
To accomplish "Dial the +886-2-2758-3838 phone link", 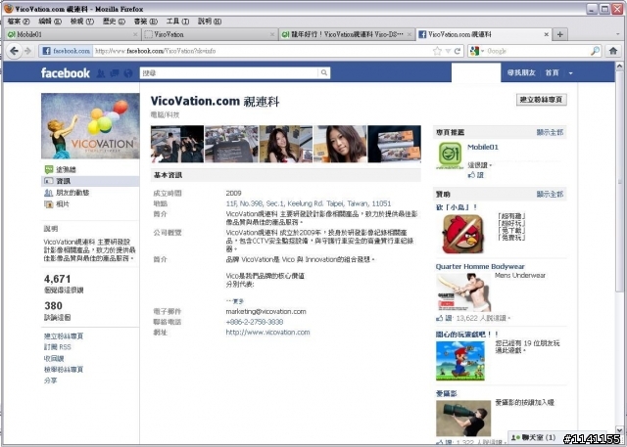I will coord(255,322).
